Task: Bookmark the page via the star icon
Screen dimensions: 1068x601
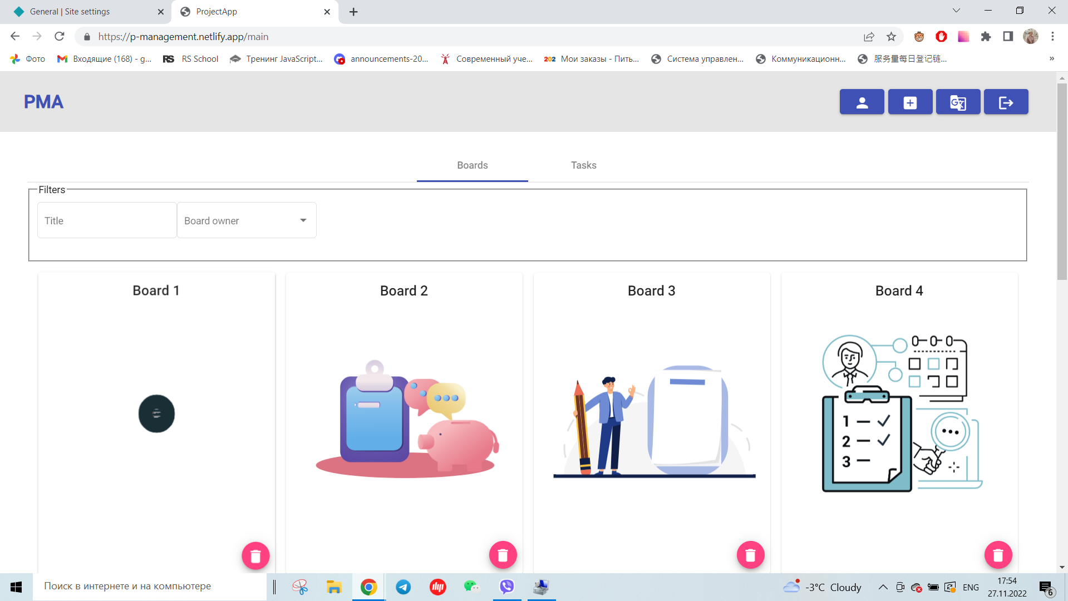Action: click(891, 37)
